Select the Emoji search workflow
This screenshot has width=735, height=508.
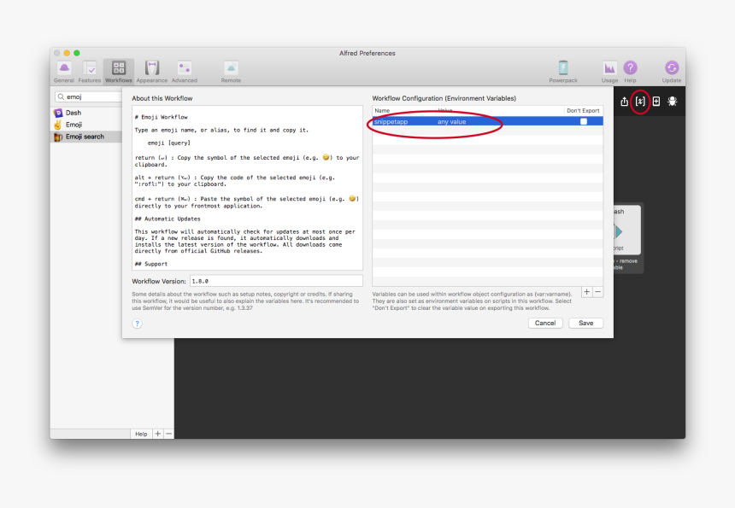[85, 137]
